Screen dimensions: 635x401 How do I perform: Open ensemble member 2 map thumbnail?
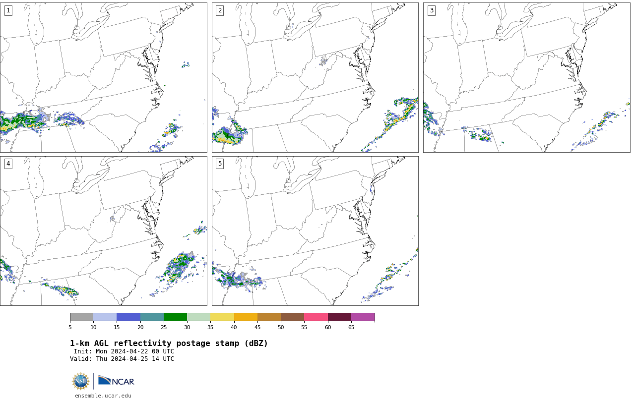coord(315,77)
